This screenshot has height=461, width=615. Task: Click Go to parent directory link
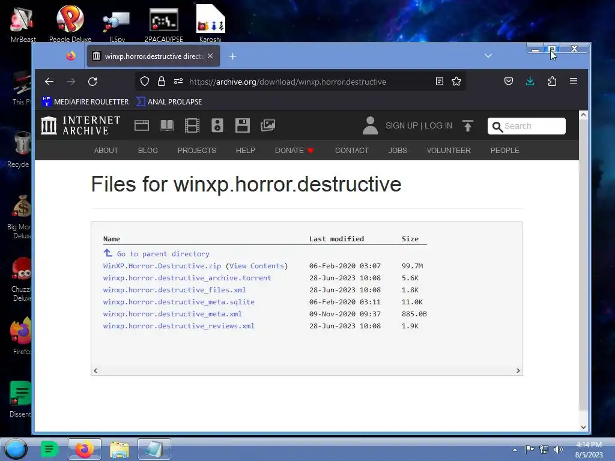(x=157, y=254)
